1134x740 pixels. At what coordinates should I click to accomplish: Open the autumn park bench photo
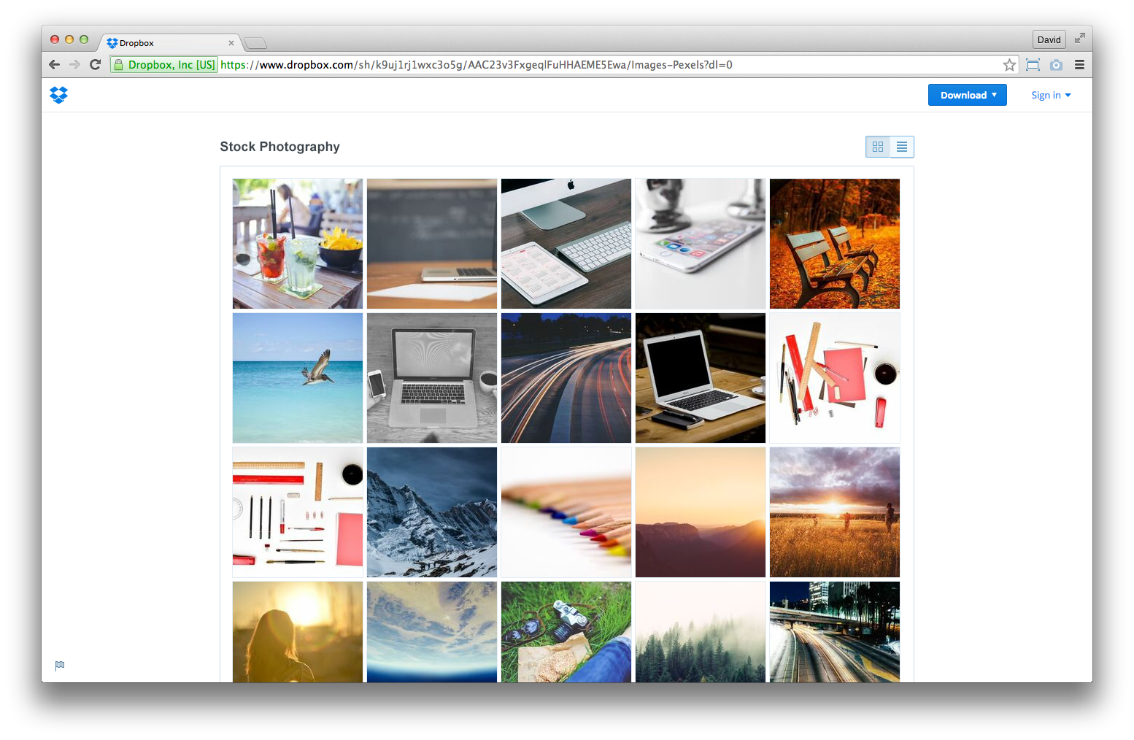[834, 244]
